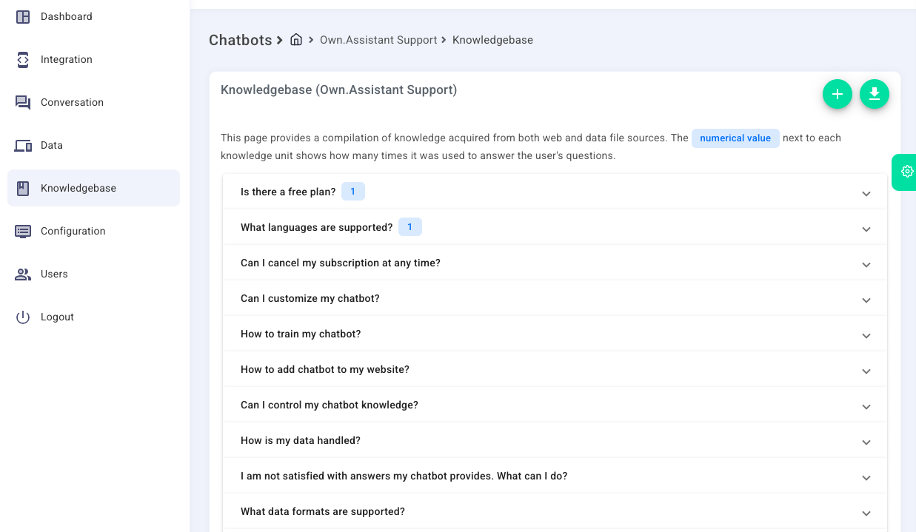This screenshot has height=532, width=916.
Task: Click the Own.Assistant Support breadcrumb link
Action: tap(378, 40)
